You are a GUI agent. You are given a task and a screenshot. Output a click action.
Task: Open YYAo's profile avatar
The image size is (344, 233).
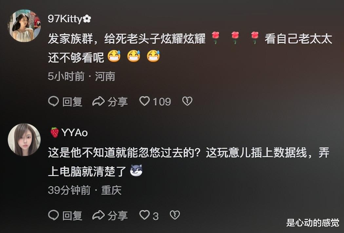(24, 140)
